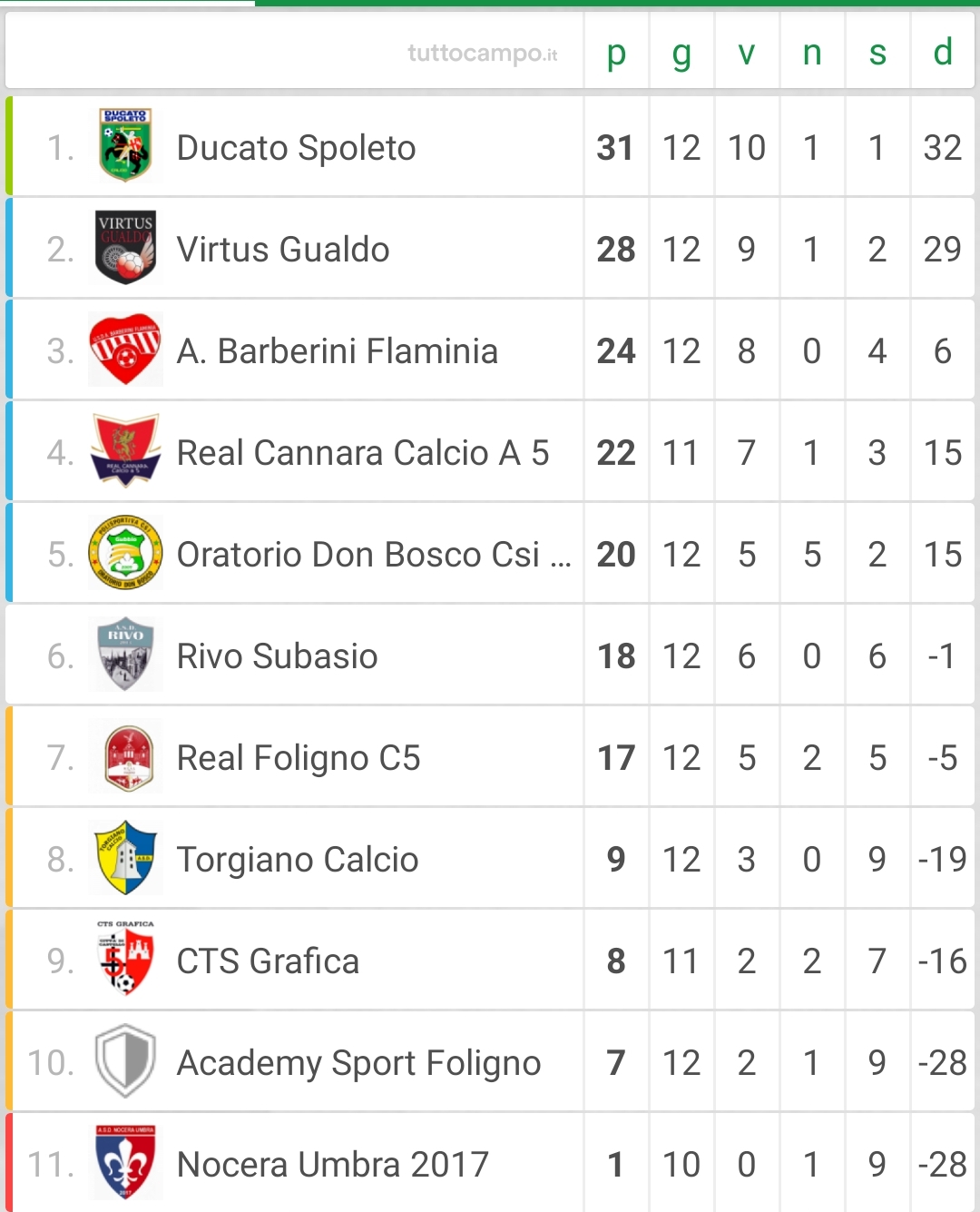Click the Real Cannara Calcio A 5 badge
980x1212 pixels.
pos(125,450)
